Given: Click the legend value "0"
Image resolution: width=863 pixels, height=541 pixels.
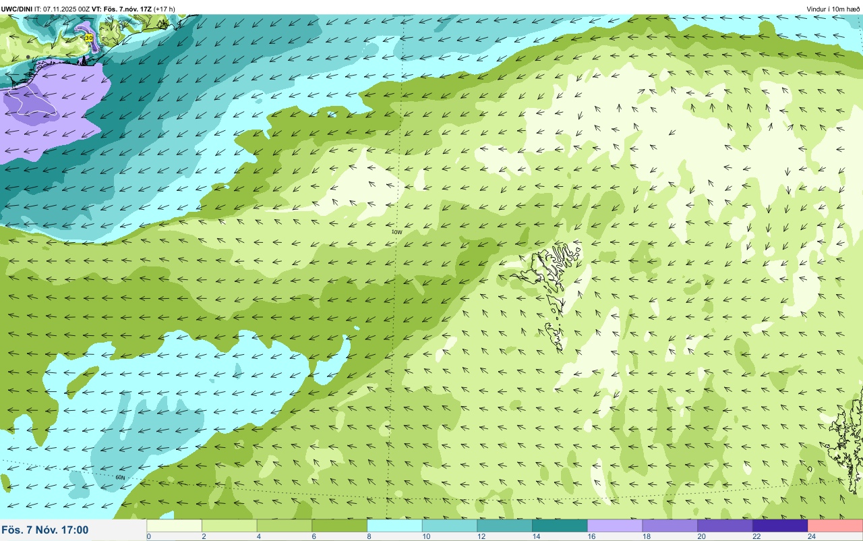Looking at the screenshot, I should coord(148,536).
